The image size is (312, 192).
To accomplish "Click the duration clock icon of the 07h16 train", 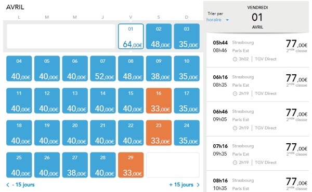I will [x=235, y=162].
